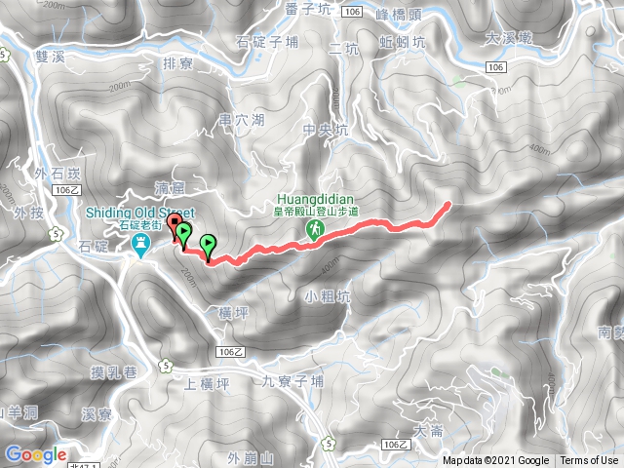Click the first green play marker pin

183,236
